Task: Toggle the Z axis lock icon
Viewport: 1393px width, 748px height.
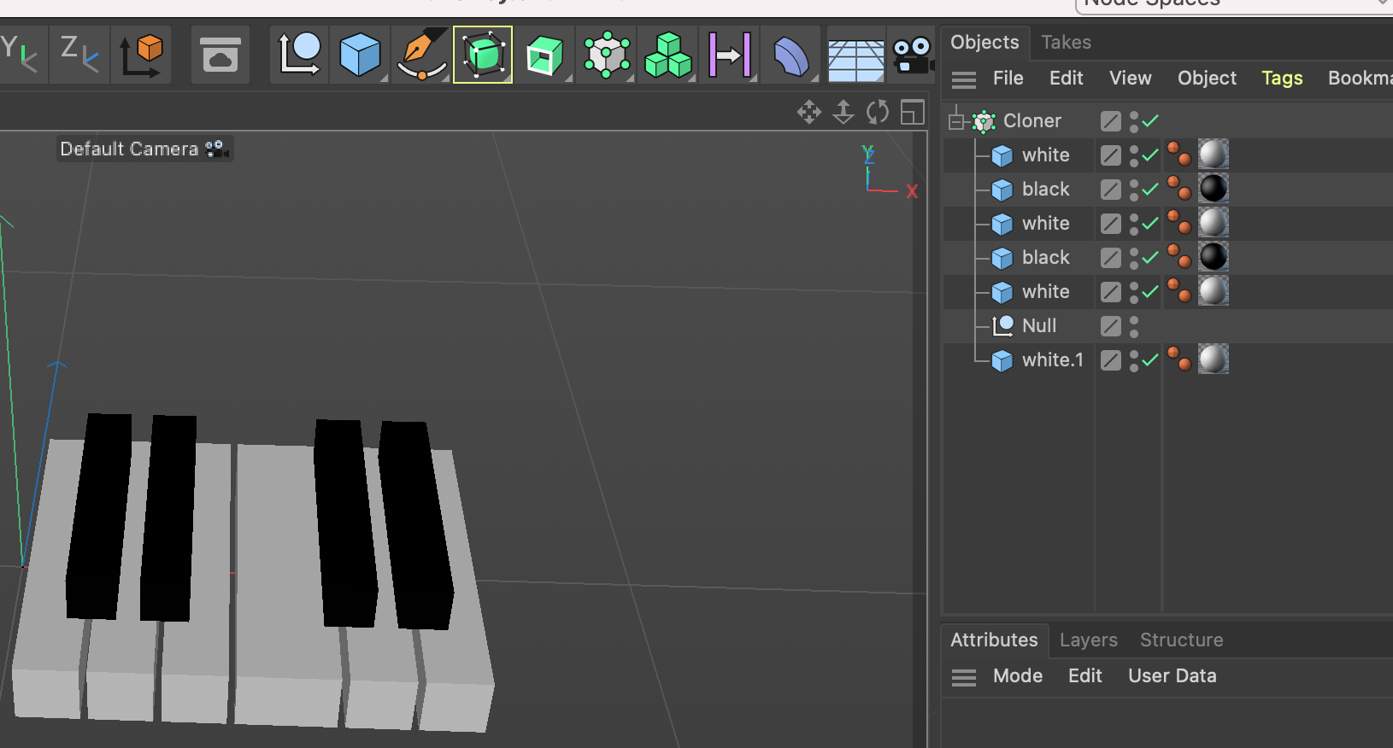Action: coord(79,54)
